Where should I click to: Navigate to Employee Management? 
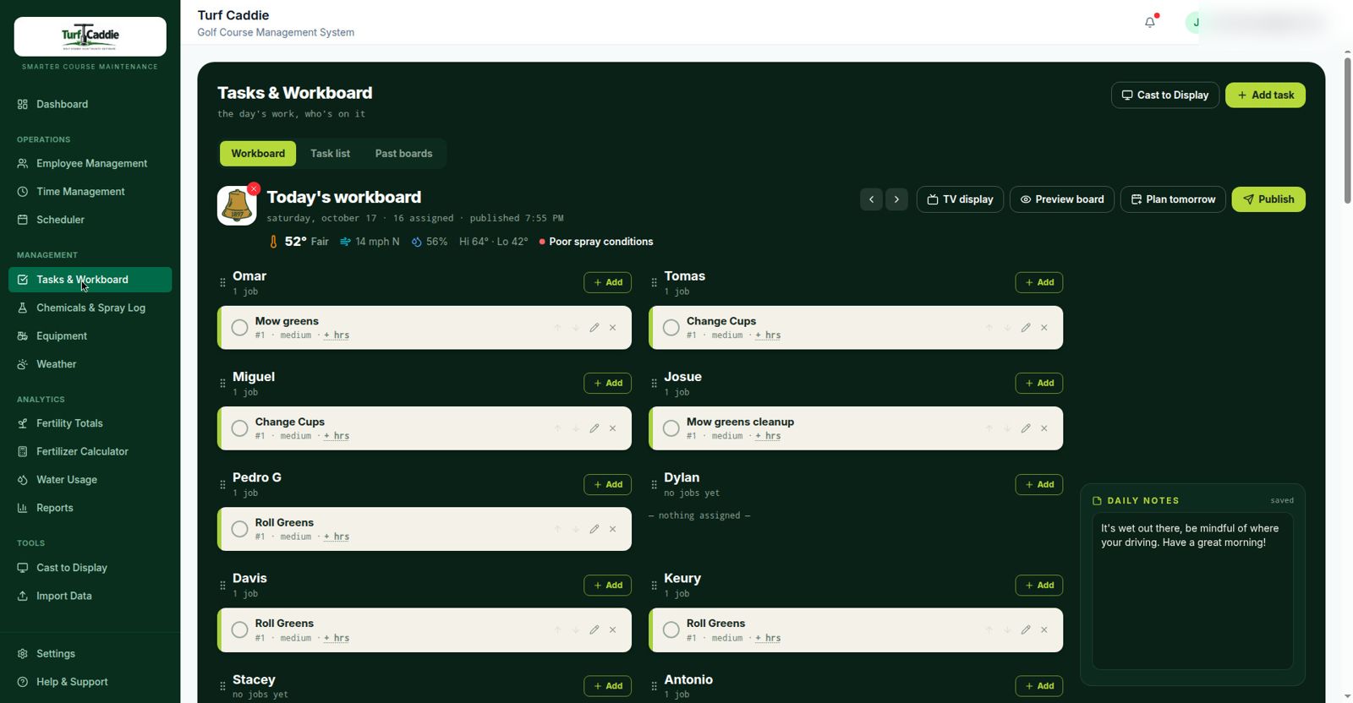pos(90,163)
